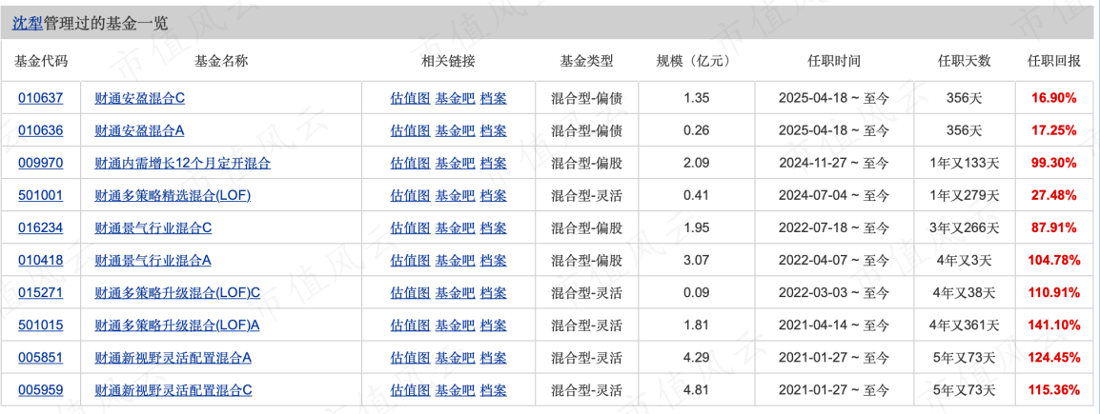Click 估值图 for 财通景气行业混合C

point(410,227)
